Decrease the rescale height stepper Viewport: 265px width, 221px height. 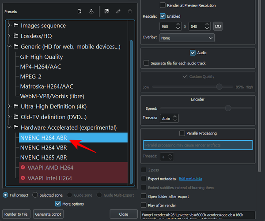pyautogui.click(x=207, y=28)
